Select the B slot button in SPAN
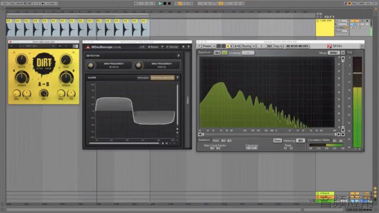The width and height of the screenshot is (379, 213). click(x=231, y=46)
